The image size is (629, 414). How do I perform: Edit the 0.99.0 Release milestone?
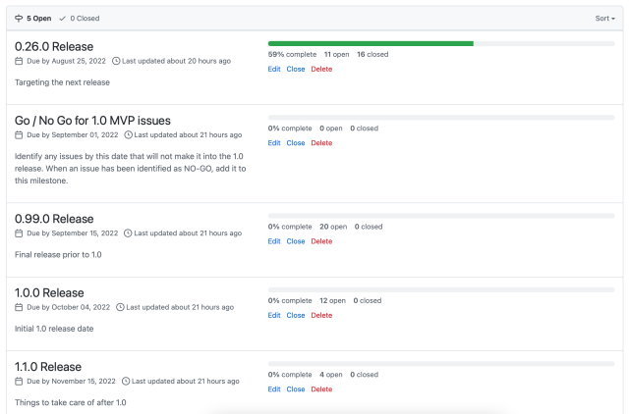point(274,241)
